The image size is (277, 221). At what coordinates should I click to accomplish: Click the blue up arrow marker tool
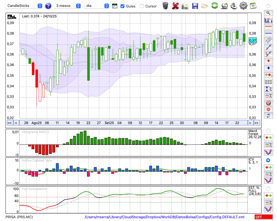tap(268, 68)
